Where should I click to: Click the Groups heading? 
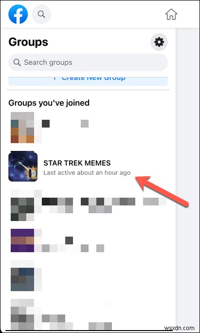(28, 42)
